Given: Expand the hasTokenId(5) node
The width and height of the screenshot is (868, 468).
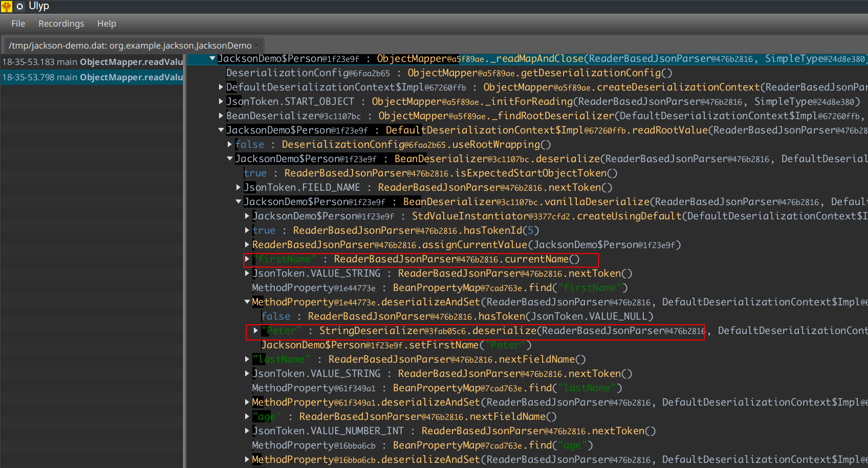Looking at the screenshot, I should 247,231.
